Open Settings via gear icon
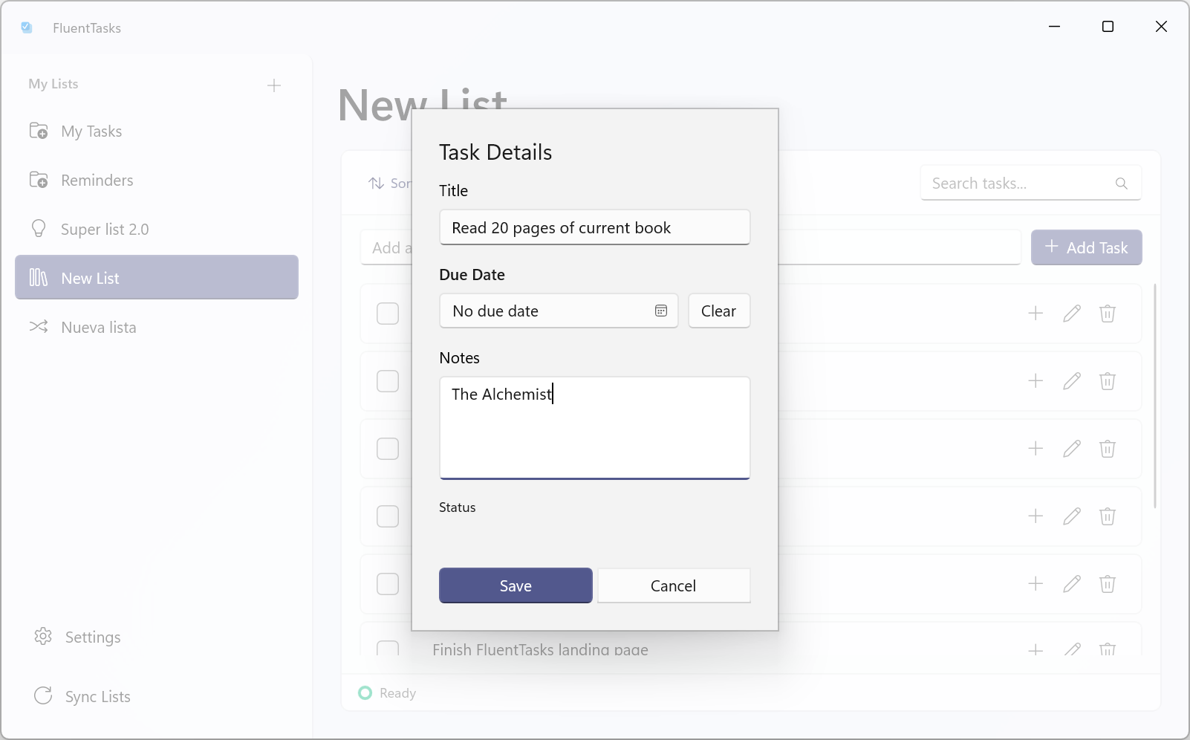This screenshot has height=740, width=1190. coord(43,637)
